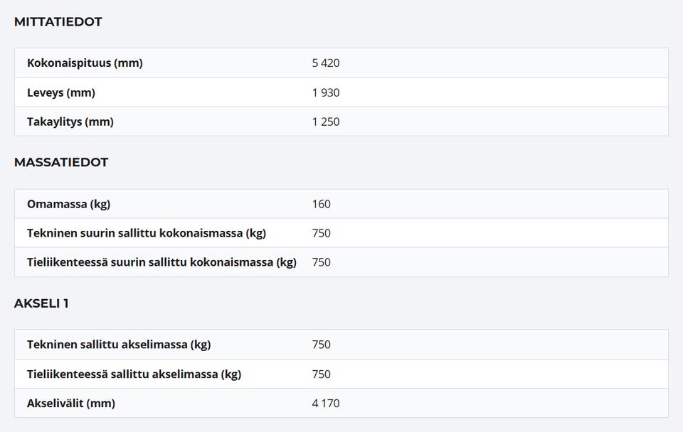Select the Tieliikenteessä sallittu akselimassa label
Image resolution: width=683 pixels, height=432 pixels.
[x=134, y=374]
